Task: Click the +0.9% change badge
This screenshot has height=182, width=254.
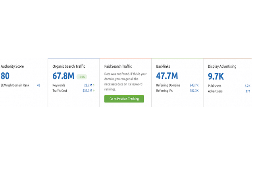Action: click(x=82, y=77)
